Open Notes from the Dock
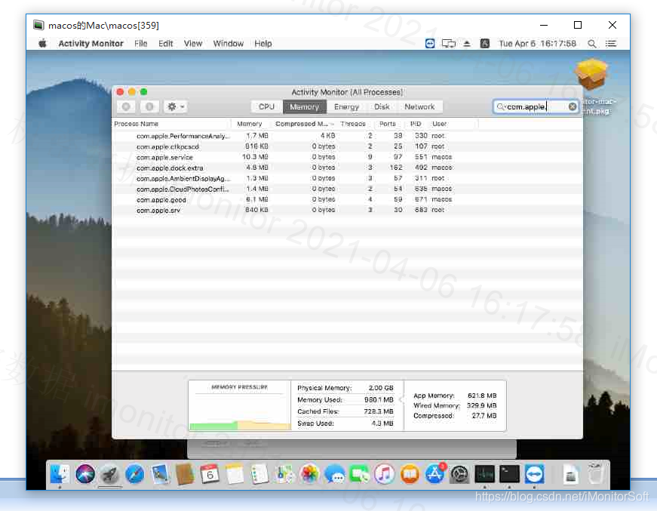The width and height of the screenshot is (657, 511). 235,475
